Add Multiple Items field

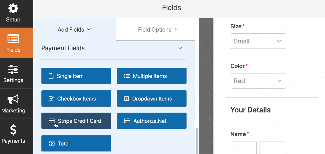151,76
